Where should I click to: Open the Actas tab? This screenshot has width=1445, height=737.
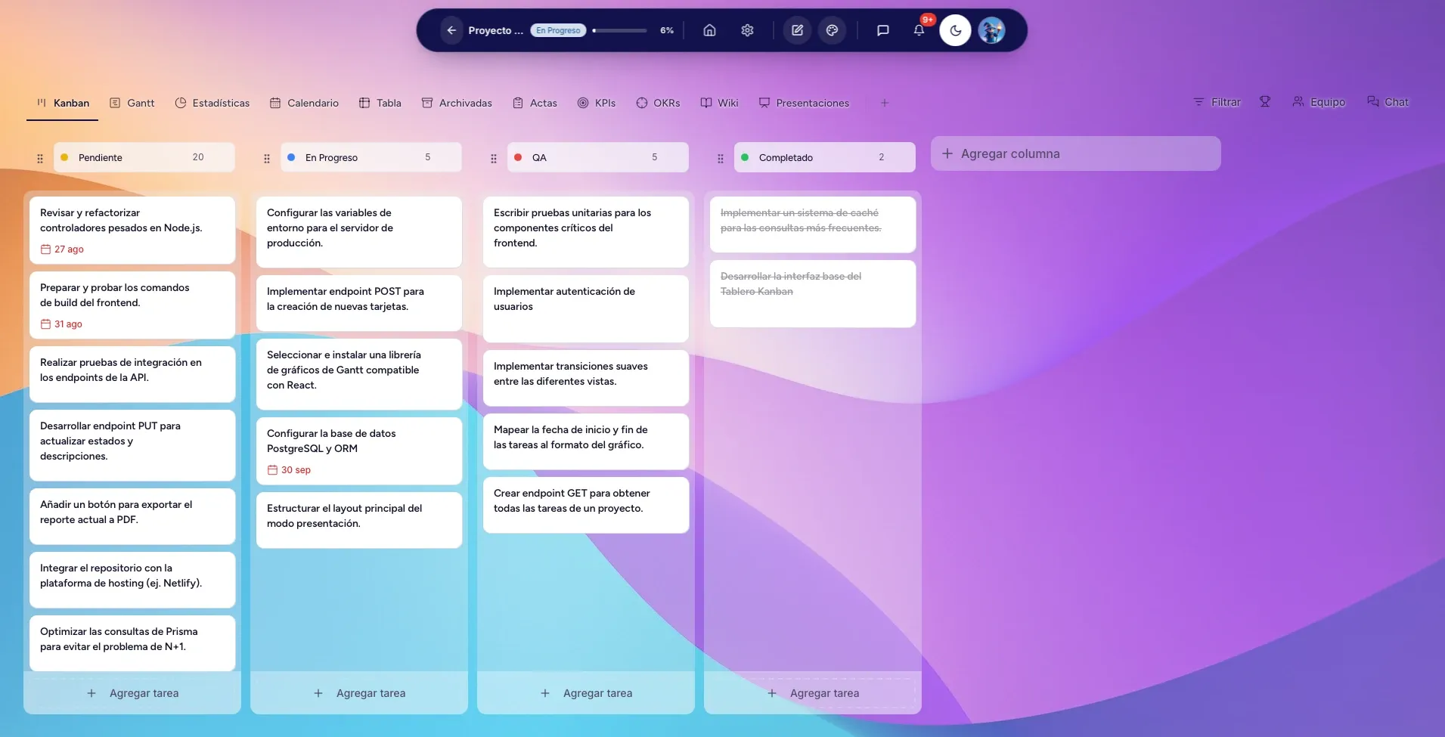535,103
